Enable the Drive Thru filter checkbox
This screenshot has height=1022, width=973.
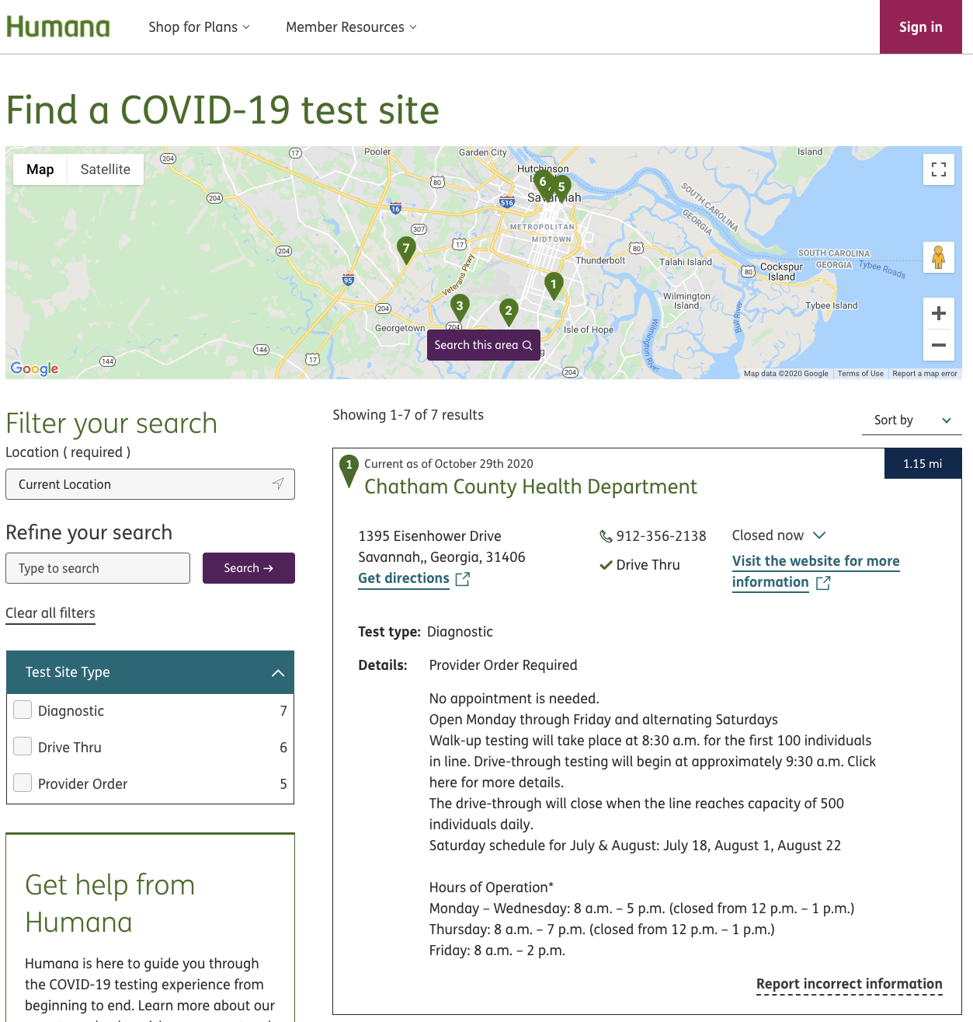point(23,746)
